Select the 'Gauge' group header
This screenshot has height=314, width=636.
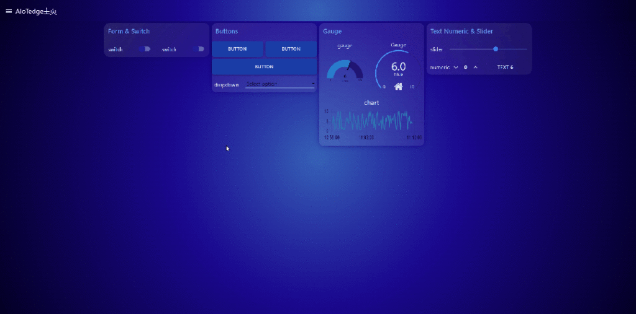click(x=332, y=31)
